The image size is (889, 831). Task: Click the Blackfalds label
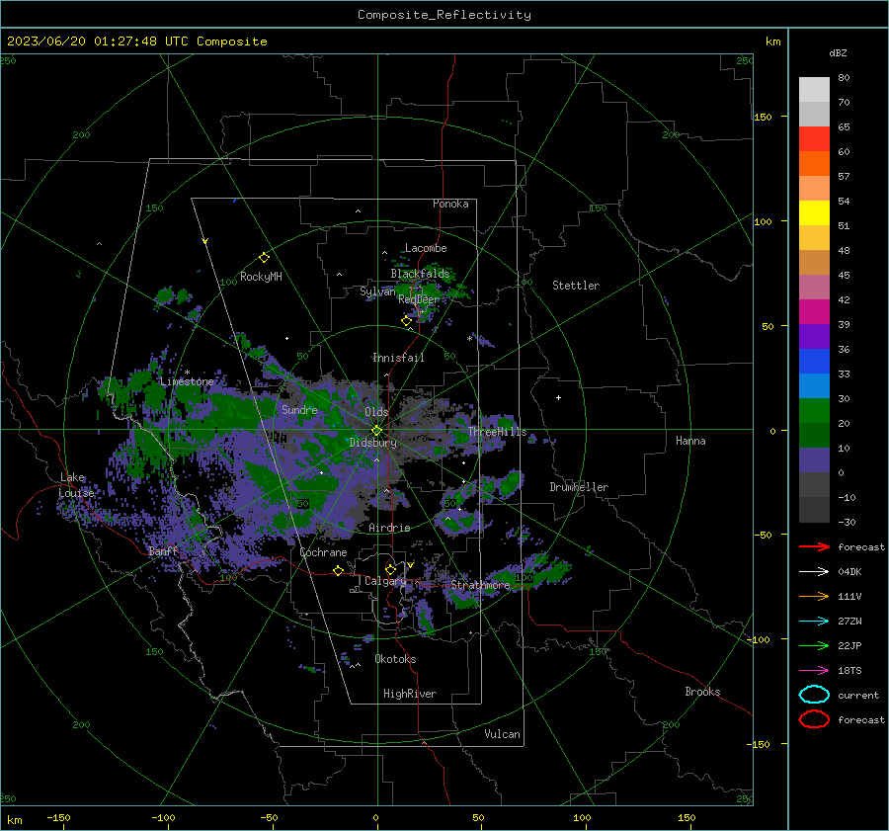(420, 274)
